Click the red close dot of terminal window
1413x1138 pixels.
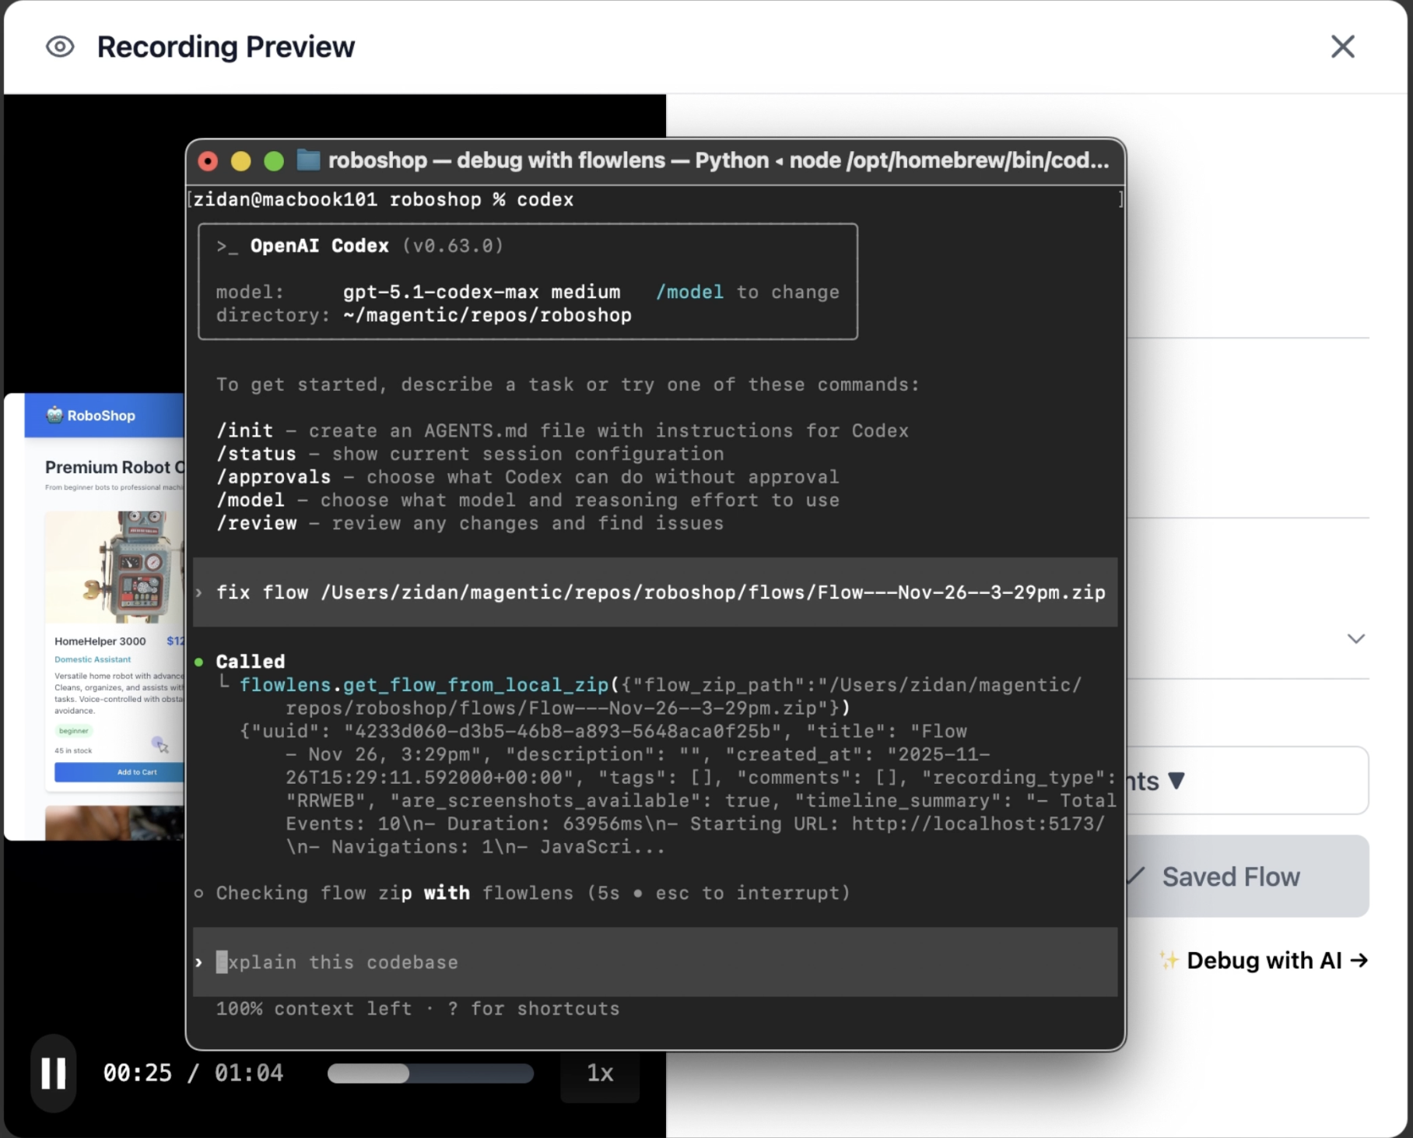pos(208,161)
